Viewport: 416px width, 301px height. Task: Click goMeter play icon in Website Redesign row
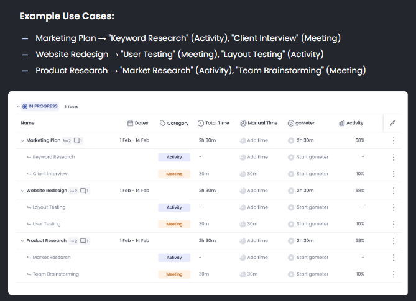coord(291,191)
